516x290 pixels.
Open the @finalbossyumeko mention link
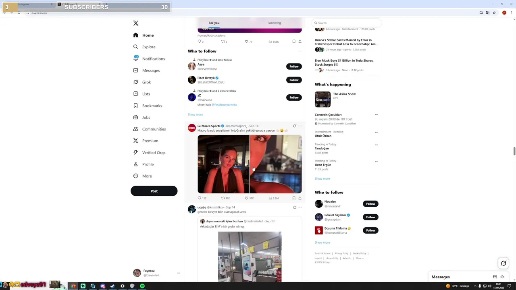pyautogui.click(x=224, y=105)
